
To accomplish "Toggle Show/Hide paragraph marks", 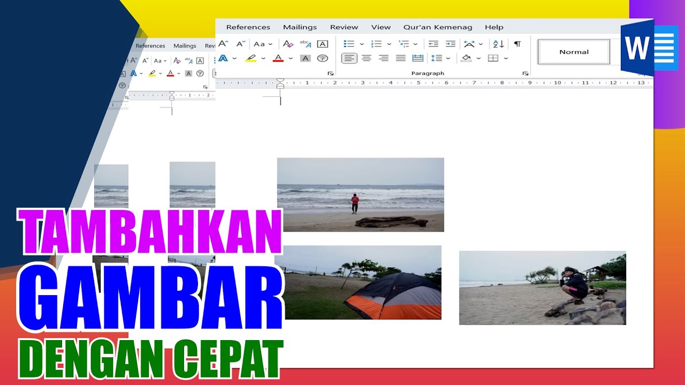I will (517, 44).
